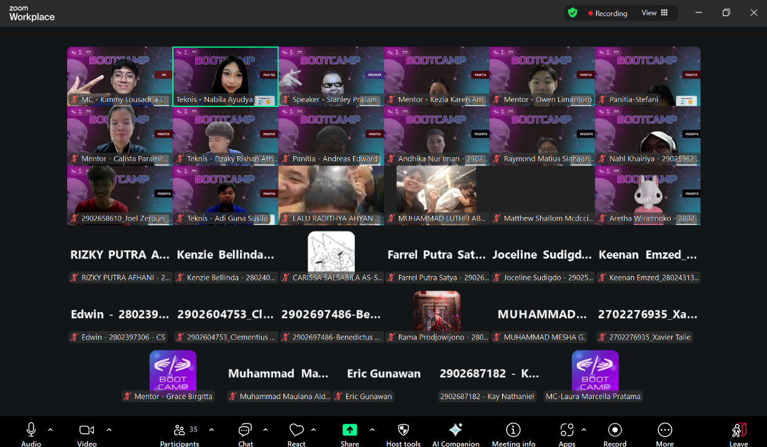767x447 pixels.
Task: Toggle the Audio microphone mute
Action: click(31, 431)
